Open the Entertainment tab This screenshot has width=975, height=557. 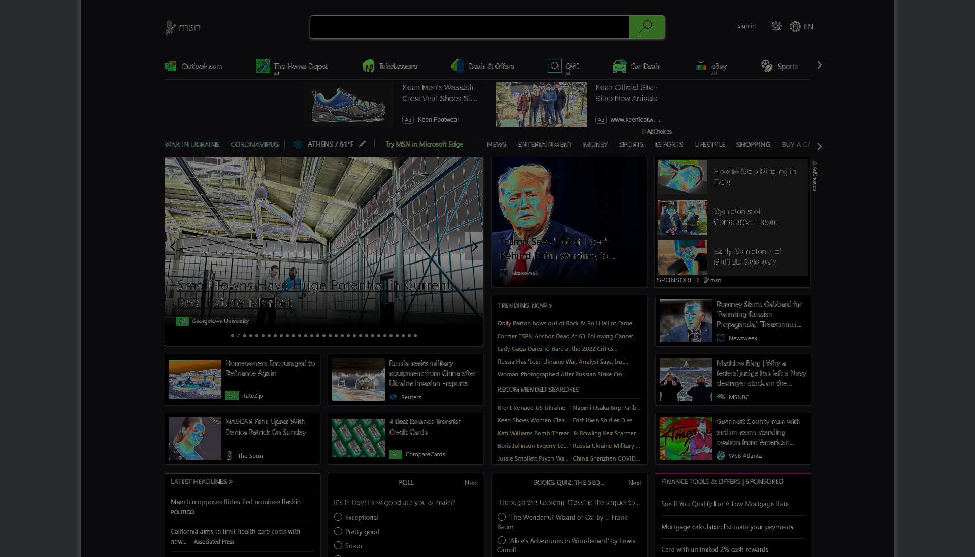pos(545,144)
